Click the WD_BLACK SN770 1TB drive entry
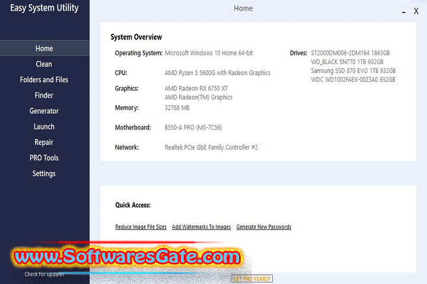Viewport: 427px width, 284px height. 347,62
